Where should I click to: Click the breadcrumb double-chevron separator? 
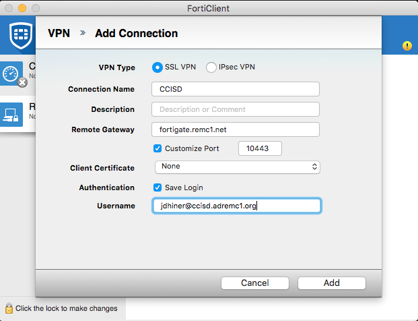(x=83, y=33)
